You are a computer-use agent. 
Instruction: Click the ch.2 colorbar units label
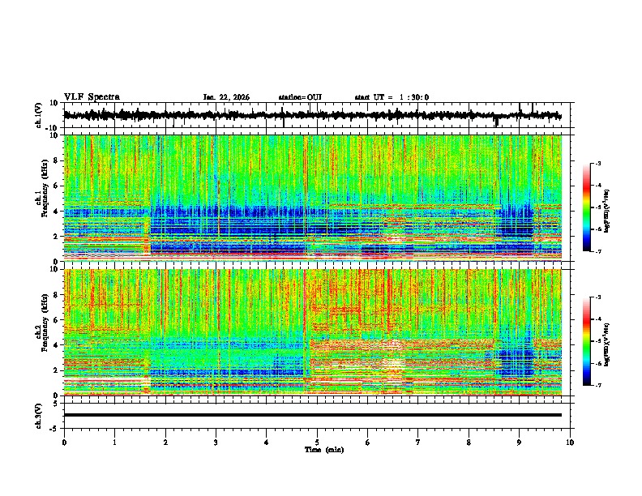pyautogui.click(x=607, y=344)
